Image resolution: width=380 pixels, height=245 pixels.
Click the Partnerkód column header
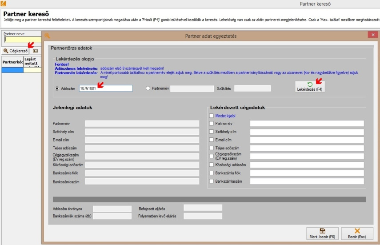pos(12,62)
